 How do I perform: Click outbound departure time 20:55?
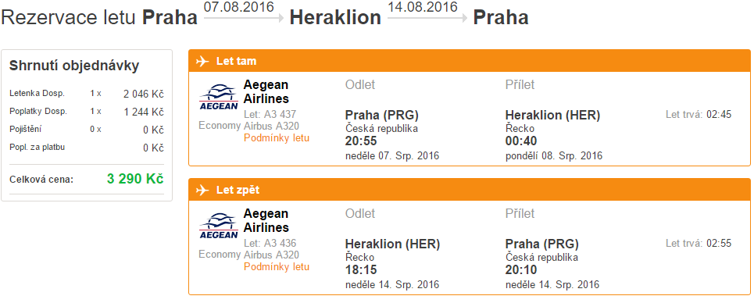click(x=361, y=141)
